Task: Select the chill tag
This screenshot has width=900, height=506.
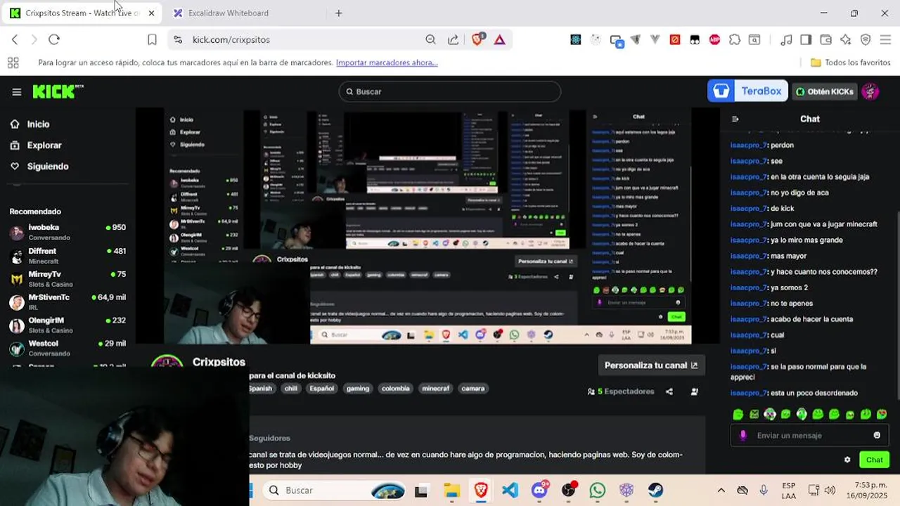Action: (x=290, y=388)
